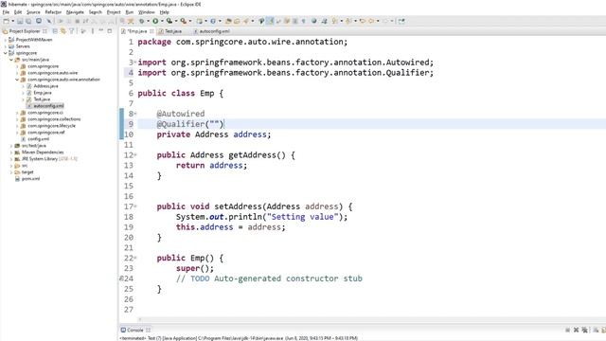The image size is (606, 341).
Task: Expand the JRE System Library node
Action: coord(11,158)
